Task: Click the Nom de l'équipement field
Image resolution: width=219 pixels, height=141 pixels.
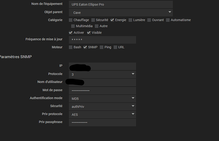Action: [121, 4]
